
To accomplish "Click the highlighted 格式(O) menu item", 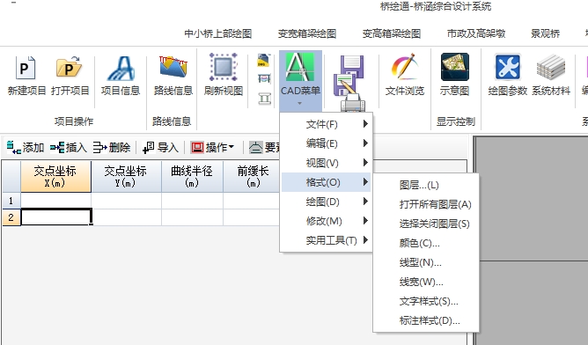I will tap(327, 182).
